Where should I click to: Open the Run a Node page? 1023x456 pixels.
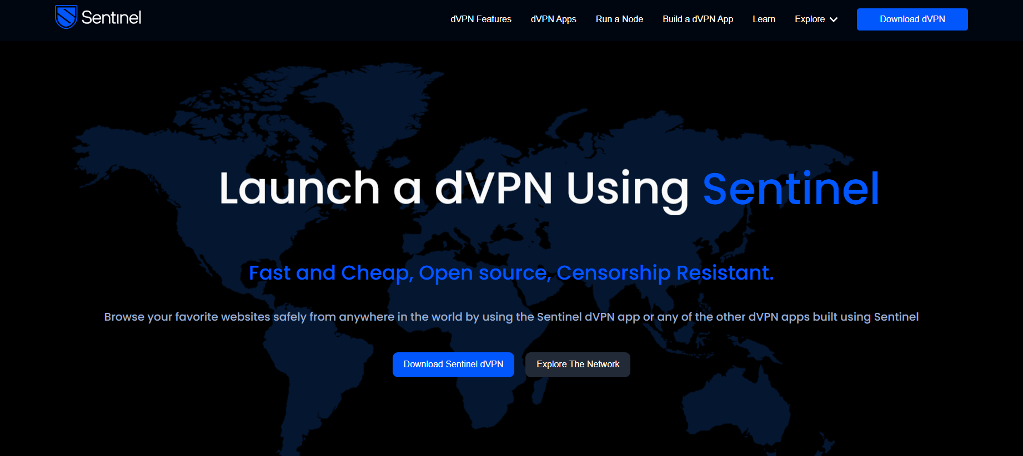619,19
